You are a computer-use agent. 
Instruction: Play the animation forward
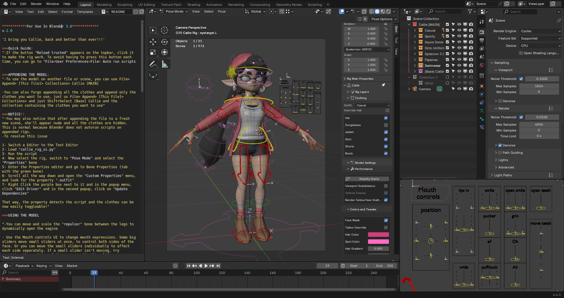(x=206, y=266)
